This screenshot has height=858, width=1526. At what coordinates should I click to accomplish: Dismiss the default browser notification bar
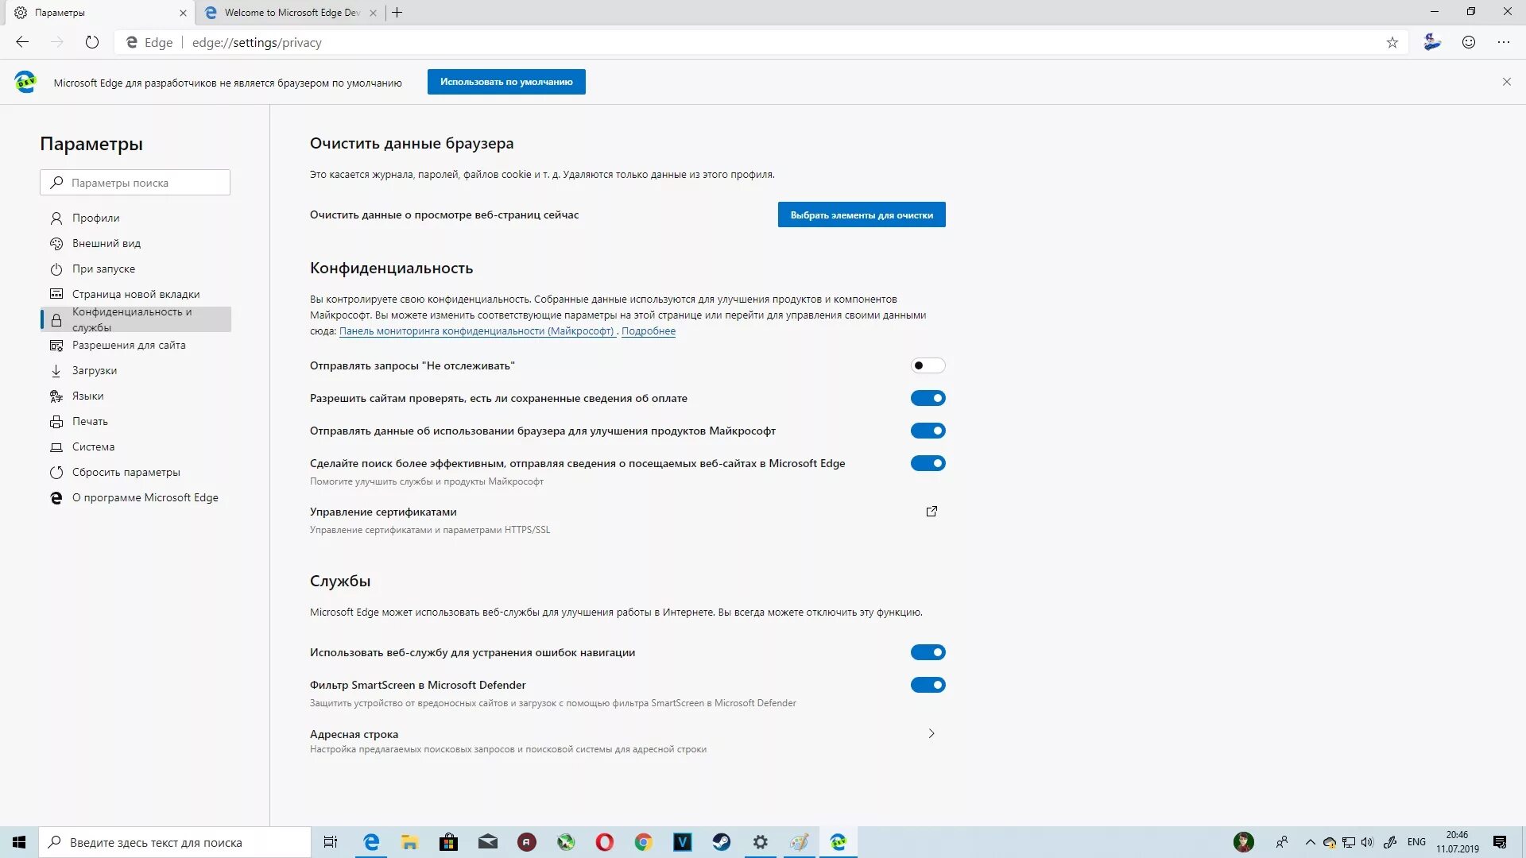coord(1506,82)
